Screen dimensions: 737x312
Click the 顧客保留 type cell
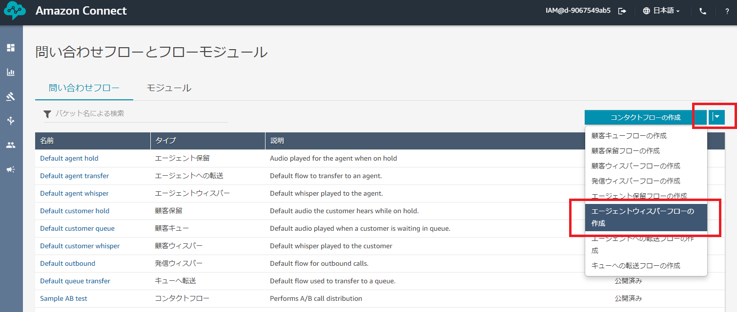coord(168,211)
